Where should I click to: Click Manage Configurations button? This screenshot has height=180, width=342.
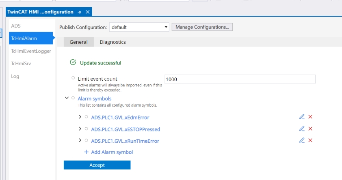click(x=202, y=27)
